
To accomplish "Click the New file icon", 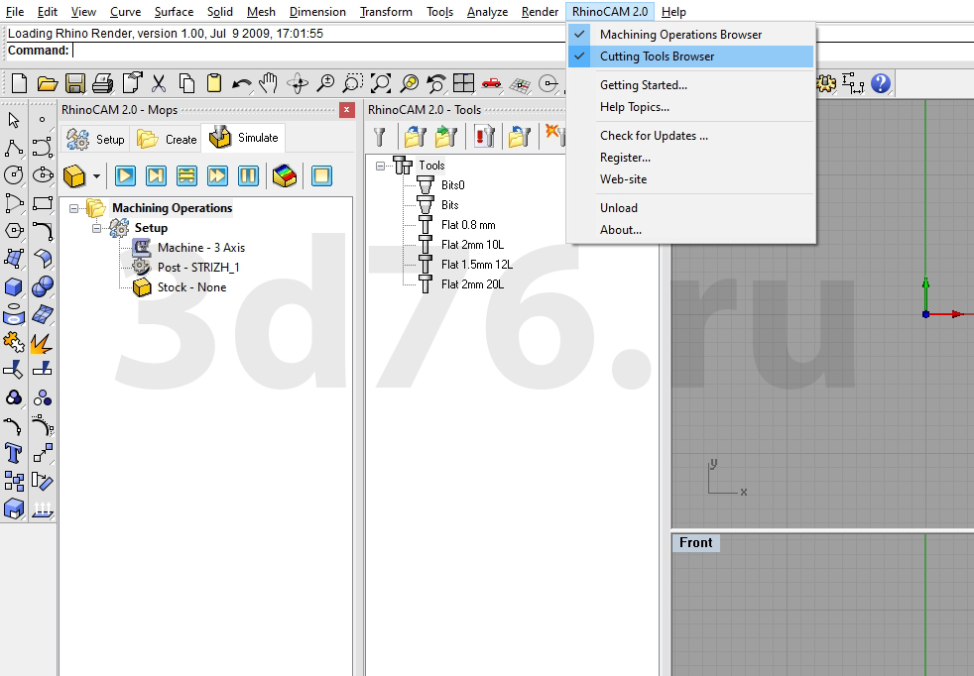I will pos(19,83).
